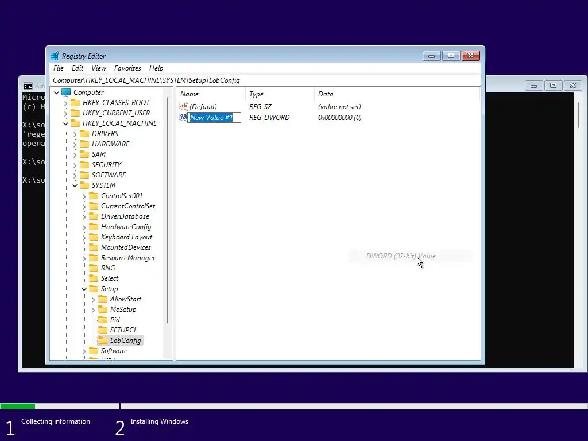Click the (Default) string value icon

183,106
